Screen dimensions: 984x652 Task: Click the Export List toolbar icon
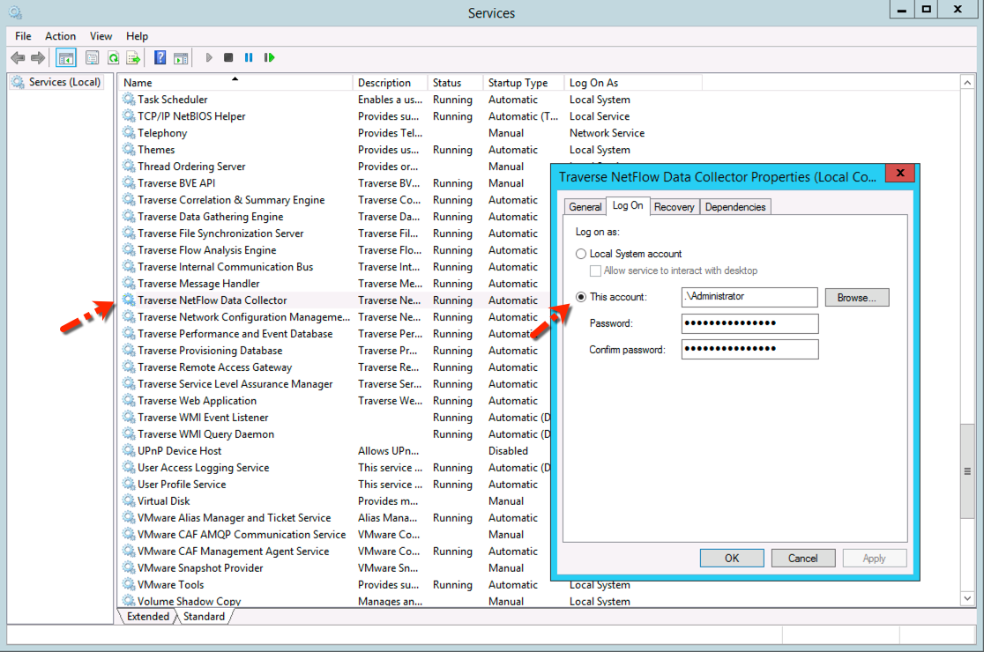tap(133, 58)
